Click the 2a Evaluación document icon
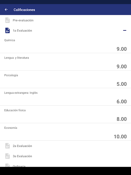 point(7,146)
